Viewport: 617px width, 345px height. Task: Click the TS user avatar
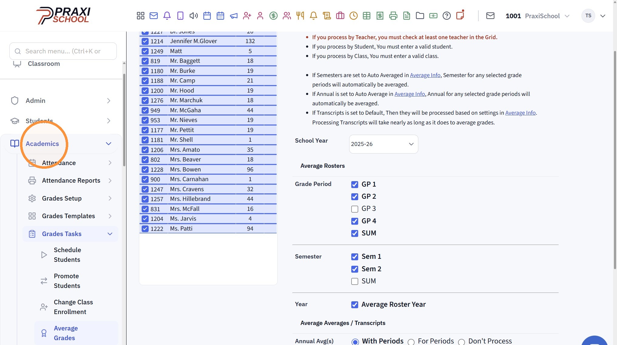click(x=588, y=16)
